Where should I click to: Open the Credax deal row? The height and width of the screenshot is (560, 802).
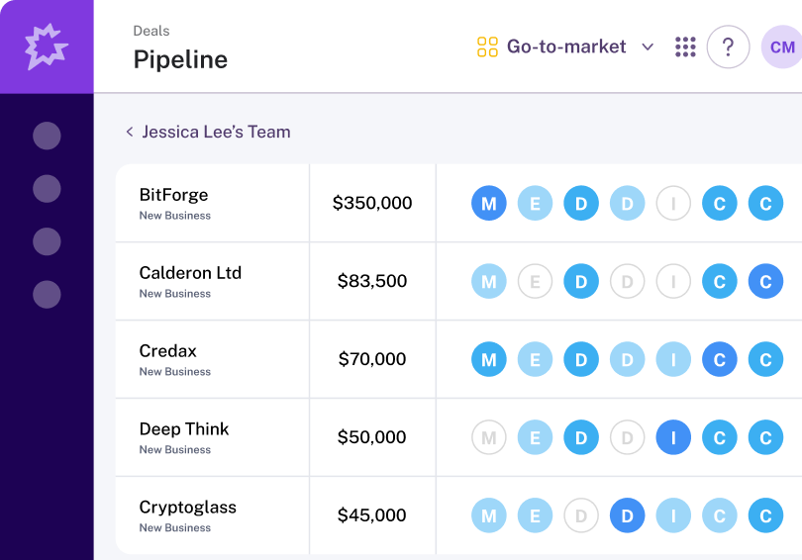[168, 351]
